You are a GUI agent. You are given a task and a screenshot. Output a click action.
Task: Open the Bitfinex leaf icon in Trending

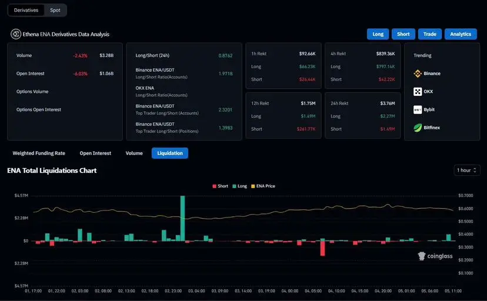(418, 128)
